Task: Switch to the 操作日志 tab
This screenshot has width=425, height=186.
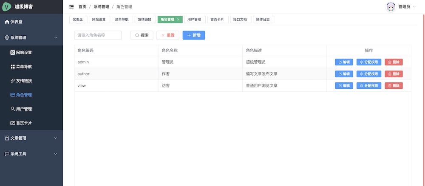Action: pos(263,20)
